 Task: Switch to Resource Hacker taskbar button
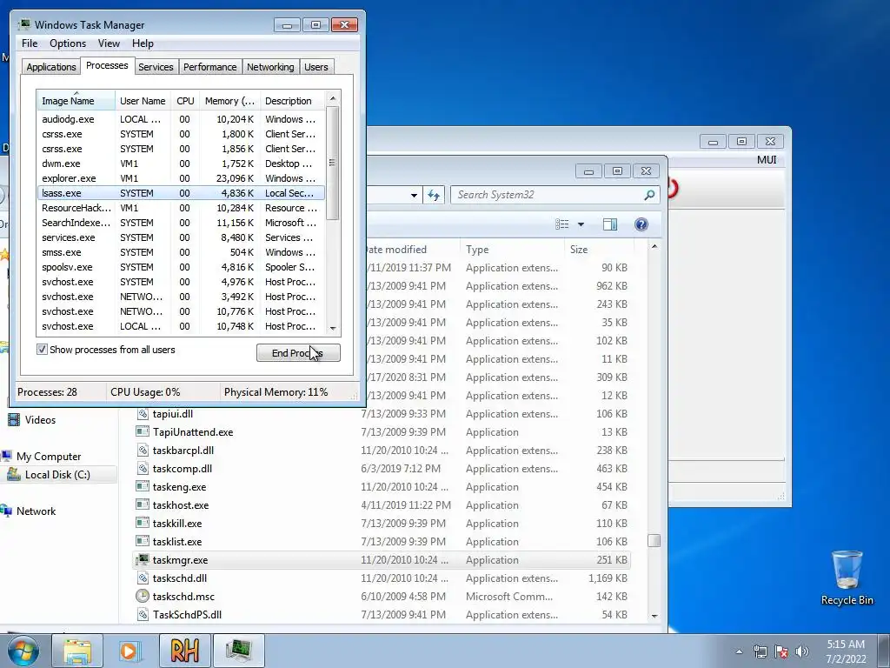(x=184, y=651)
